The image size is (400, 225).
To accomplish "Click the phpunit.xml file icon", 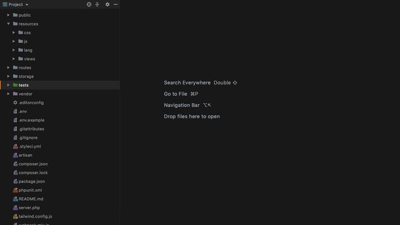I will point(15,190).
